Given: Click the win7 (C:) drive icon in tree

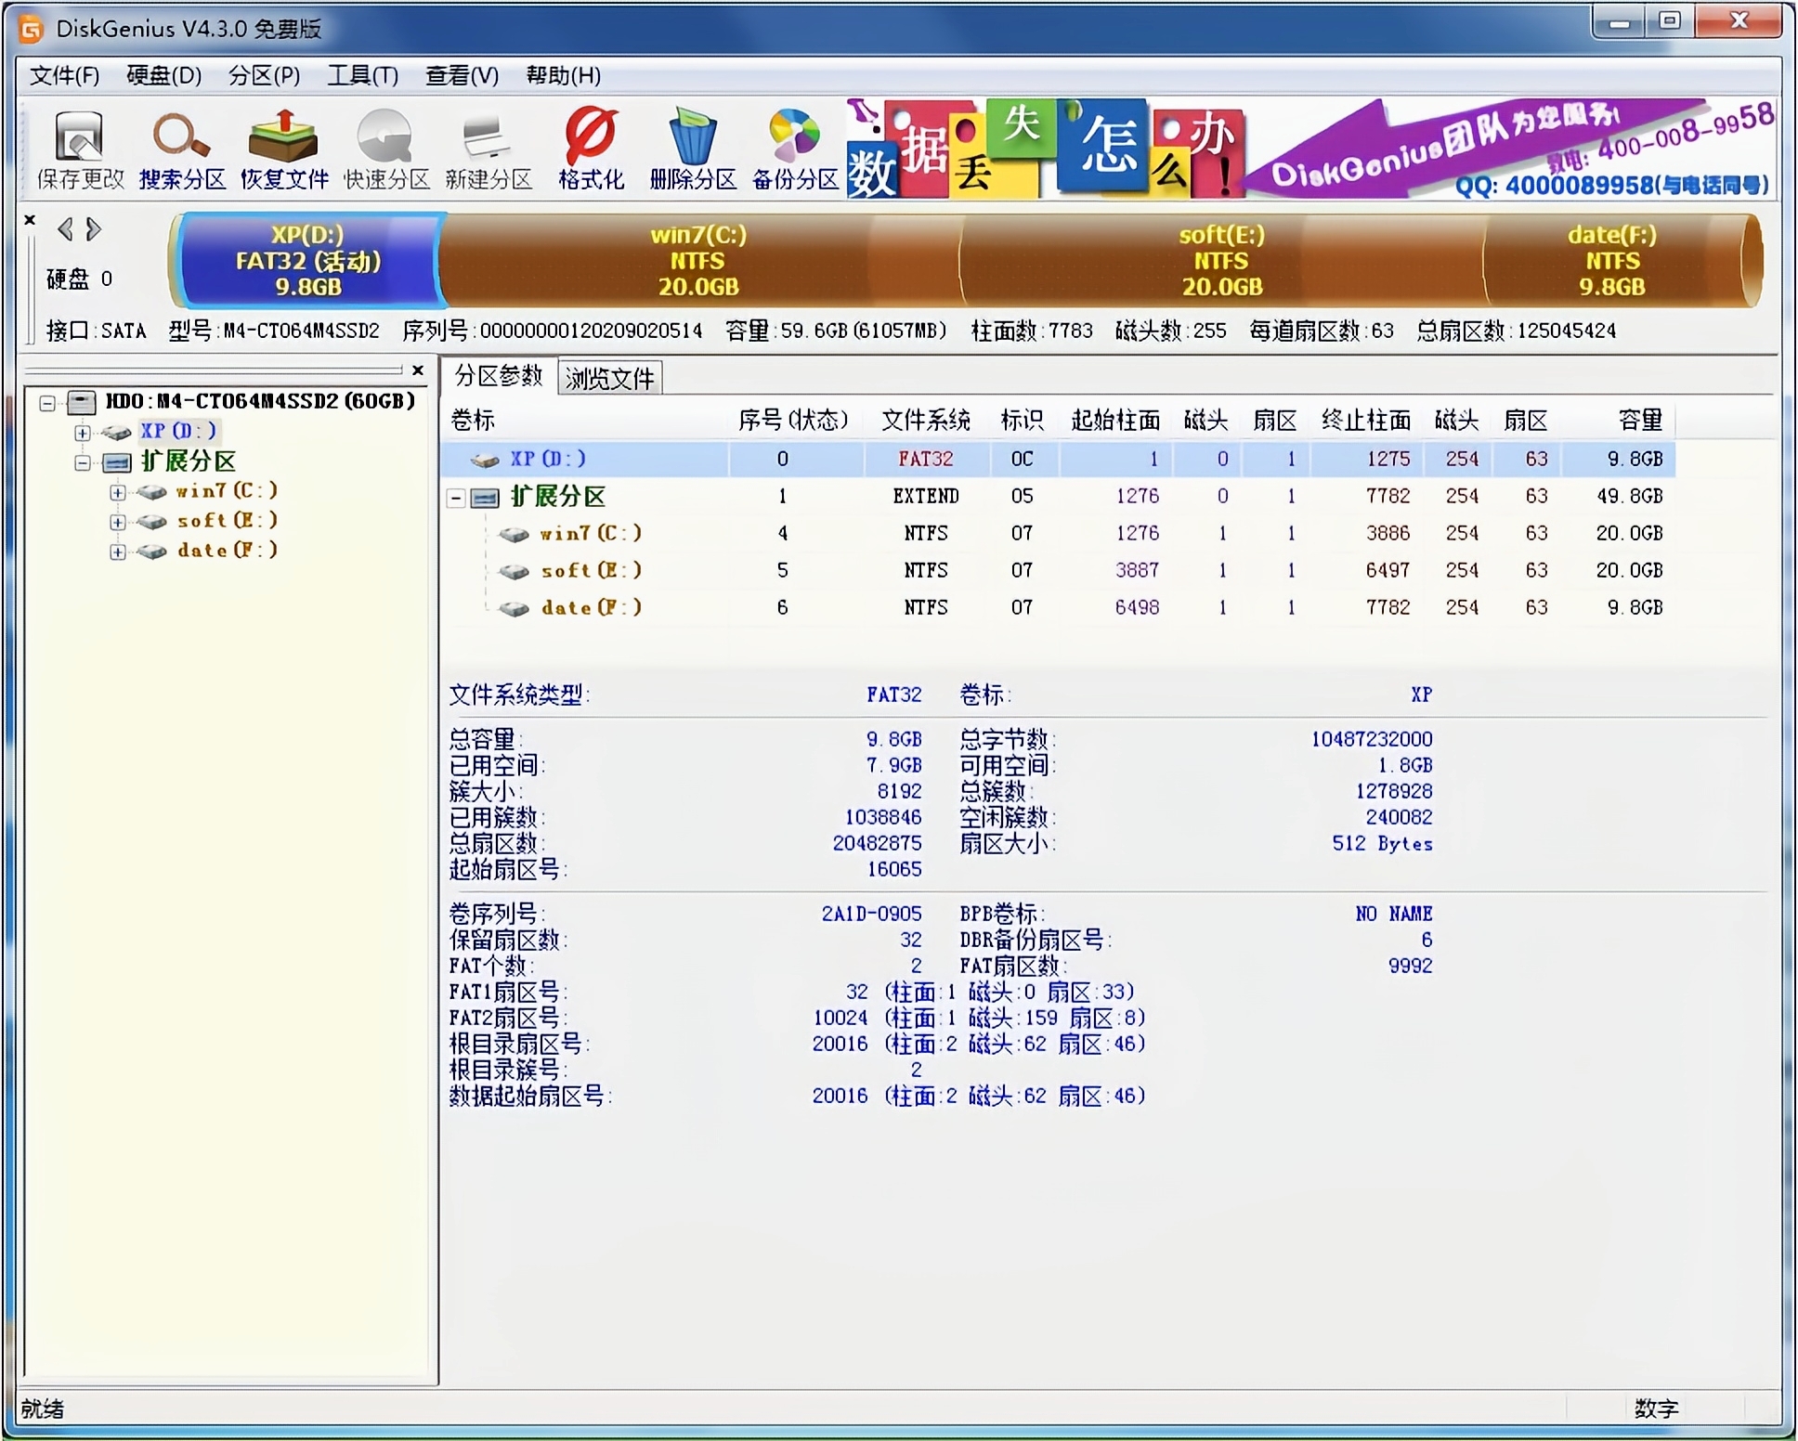Looking at the screenshot, I should pyautogui.click(x=152, y=491).
